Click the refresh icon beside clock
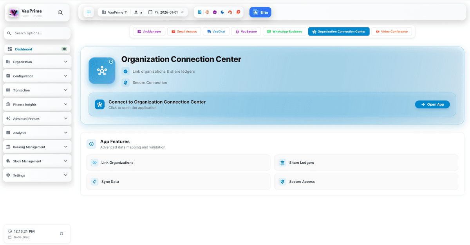Viewport: 470px width, 245px height. click(61, 234)
